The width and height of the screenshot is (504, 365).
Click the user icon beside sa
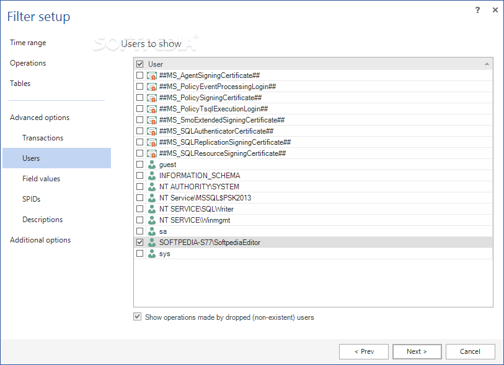[152, 231]
